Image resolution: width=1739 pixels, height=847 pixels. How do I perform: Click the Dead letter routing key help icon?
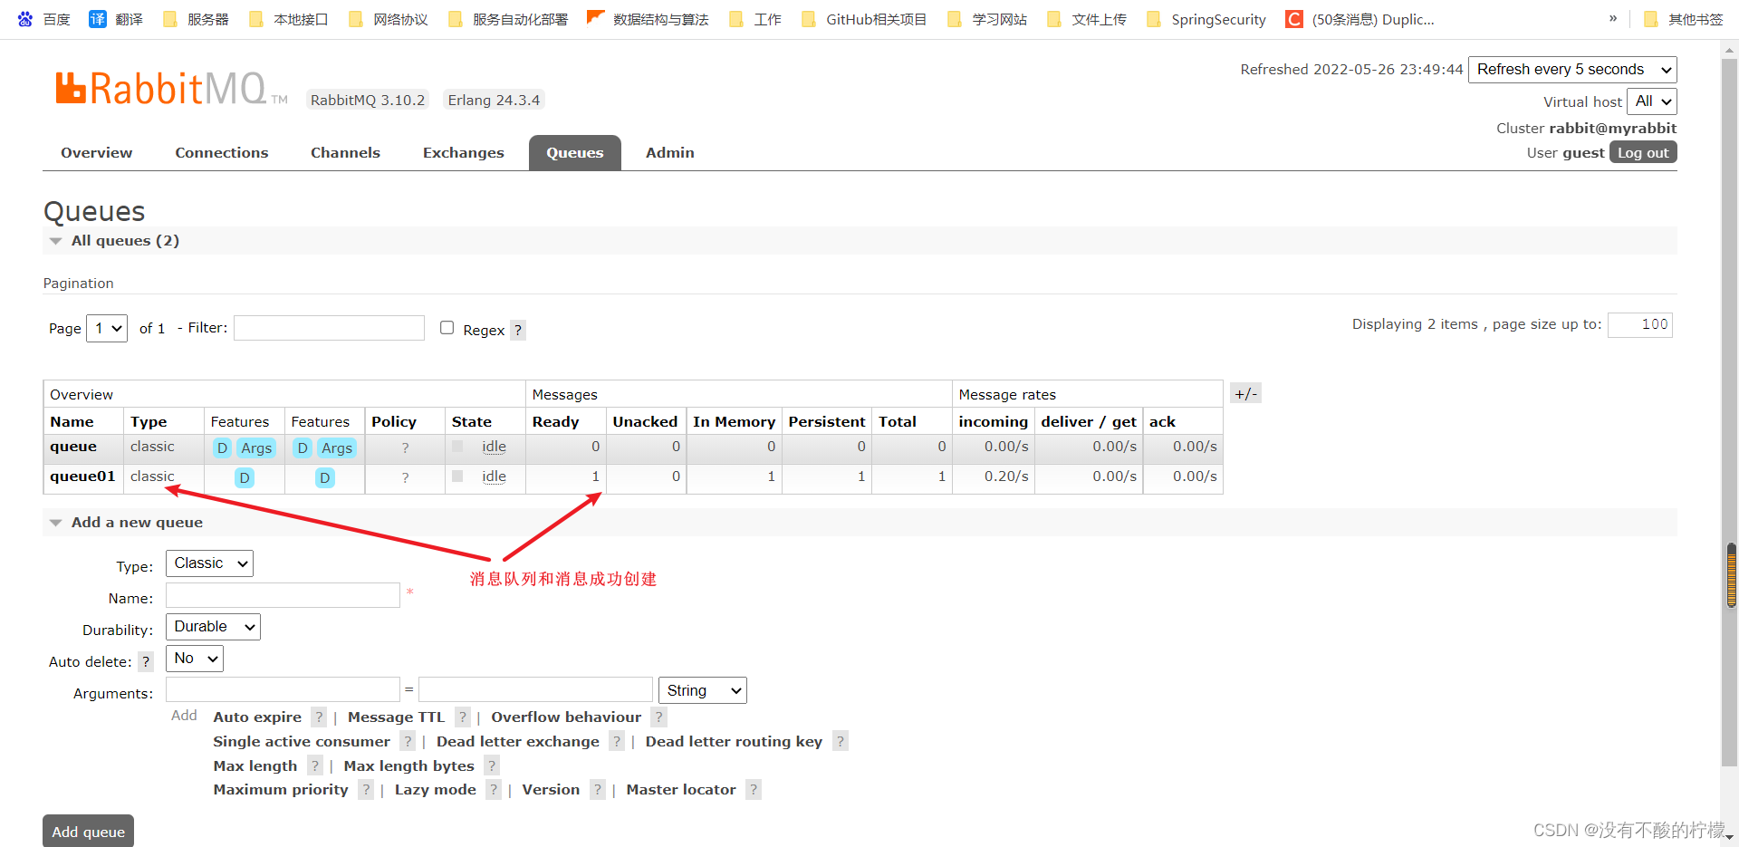click(841, 742)
